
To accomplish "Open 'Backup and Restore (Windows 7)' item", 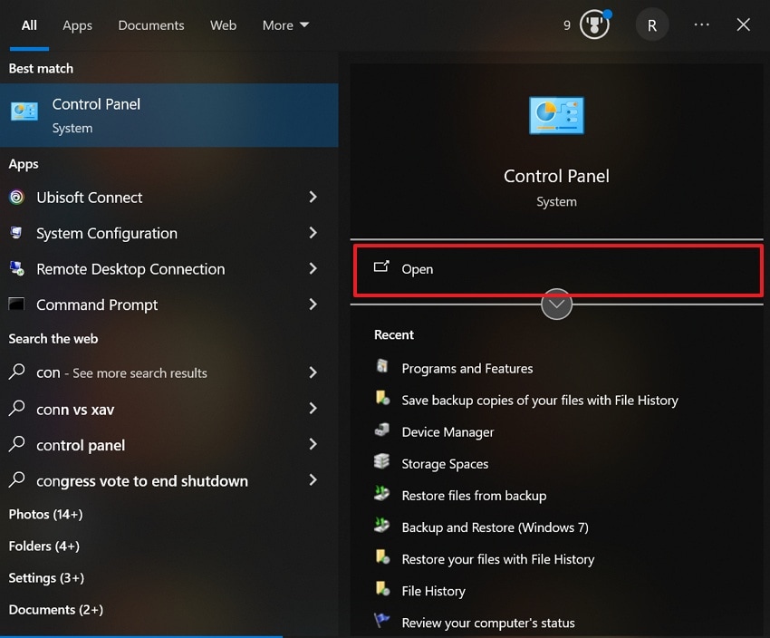I will click(x=495, y=527).
